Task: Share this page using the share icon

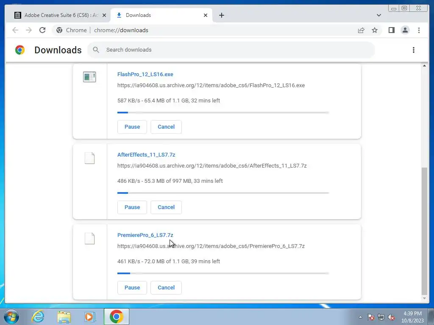Action: point(361,30)
